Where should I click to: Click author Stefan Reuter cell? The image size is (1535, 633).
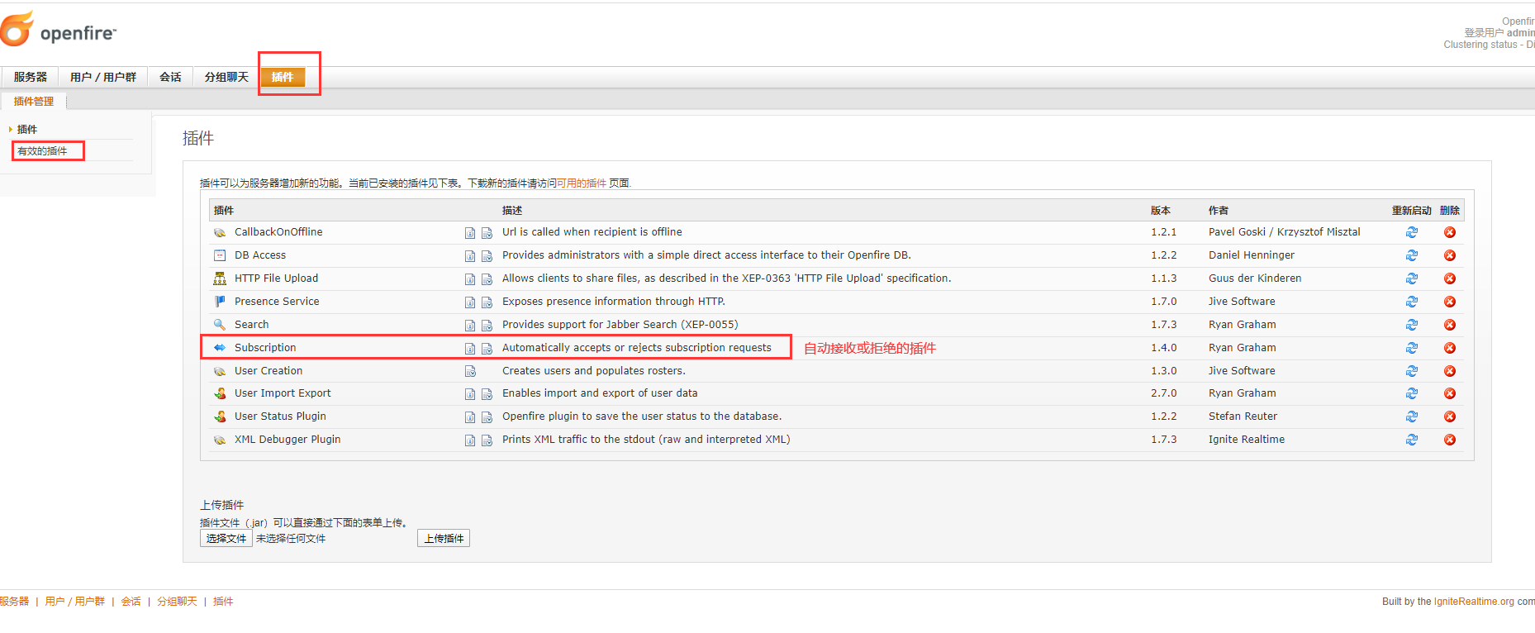coord(1243,416)
